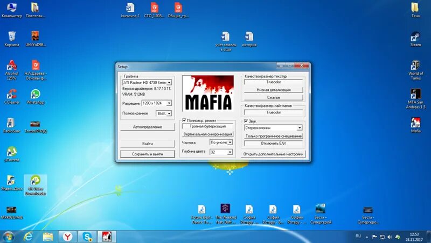Select the 'история' Word document icon
This screenshot has width=431, height=243.
tap(249, 39)
